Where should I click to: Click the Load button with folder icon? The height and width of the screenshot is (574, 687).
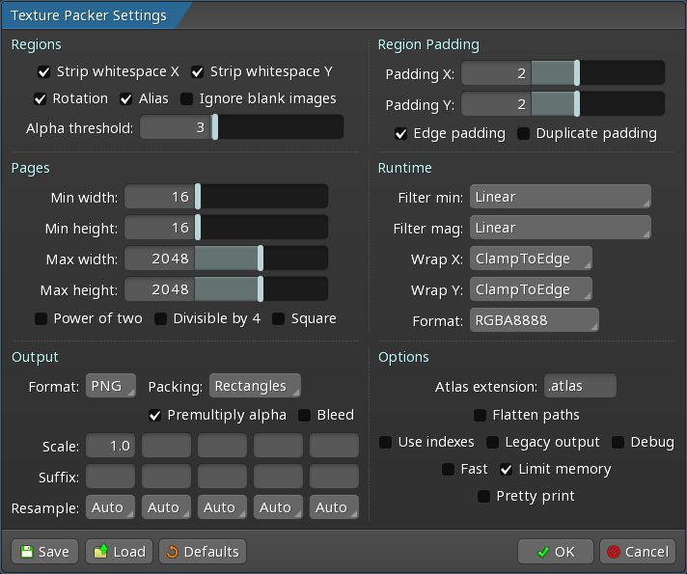tap(119, 552)
